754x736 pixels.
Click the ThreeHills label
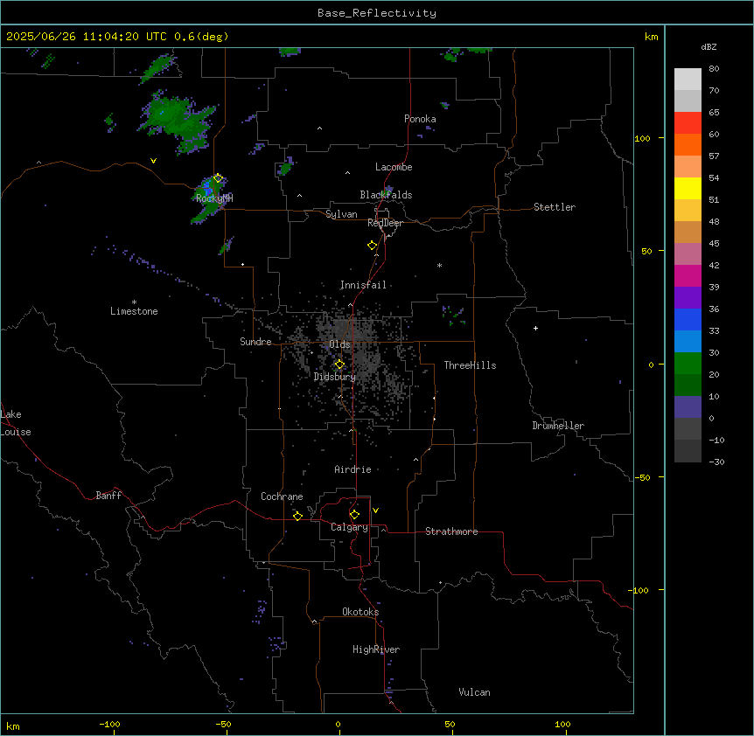click(x=470, y=365)
